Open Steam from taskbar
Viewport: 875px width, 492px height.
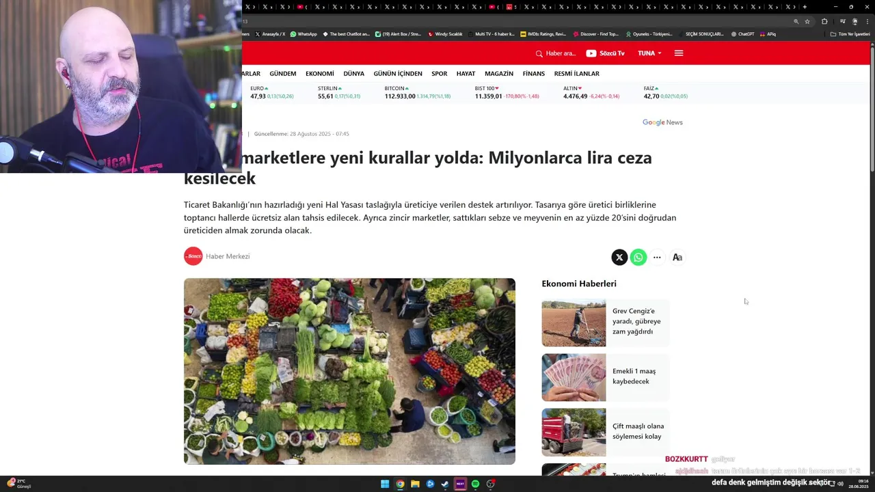(445, 484)
